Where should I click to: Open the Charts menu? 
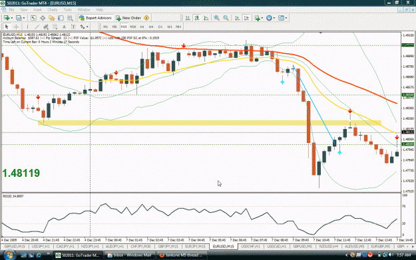pyautogui.click(x=53, y=9)
